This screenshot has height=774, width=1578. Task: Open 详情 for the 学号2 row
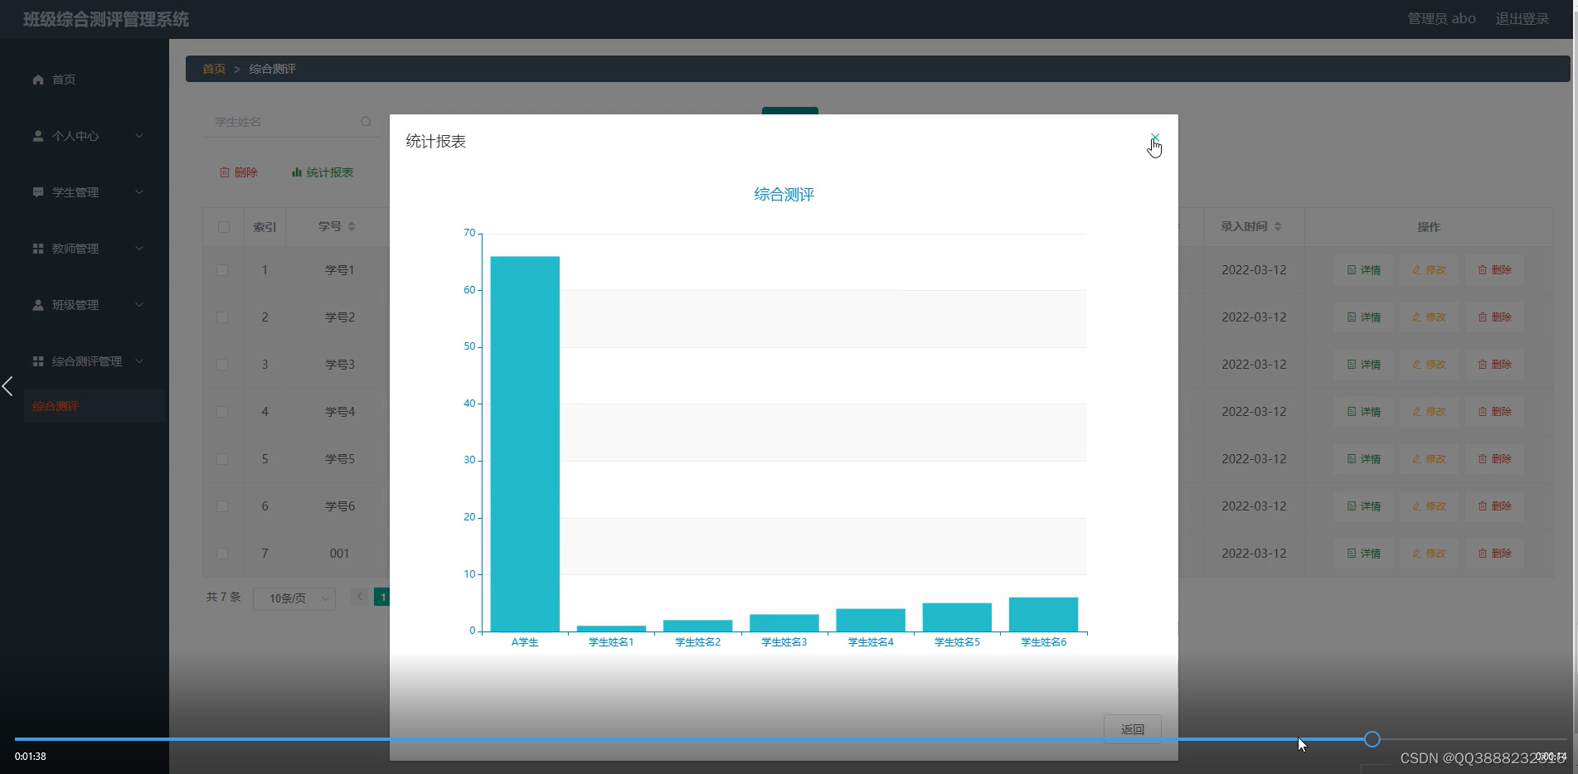(x=1363, y=317)
